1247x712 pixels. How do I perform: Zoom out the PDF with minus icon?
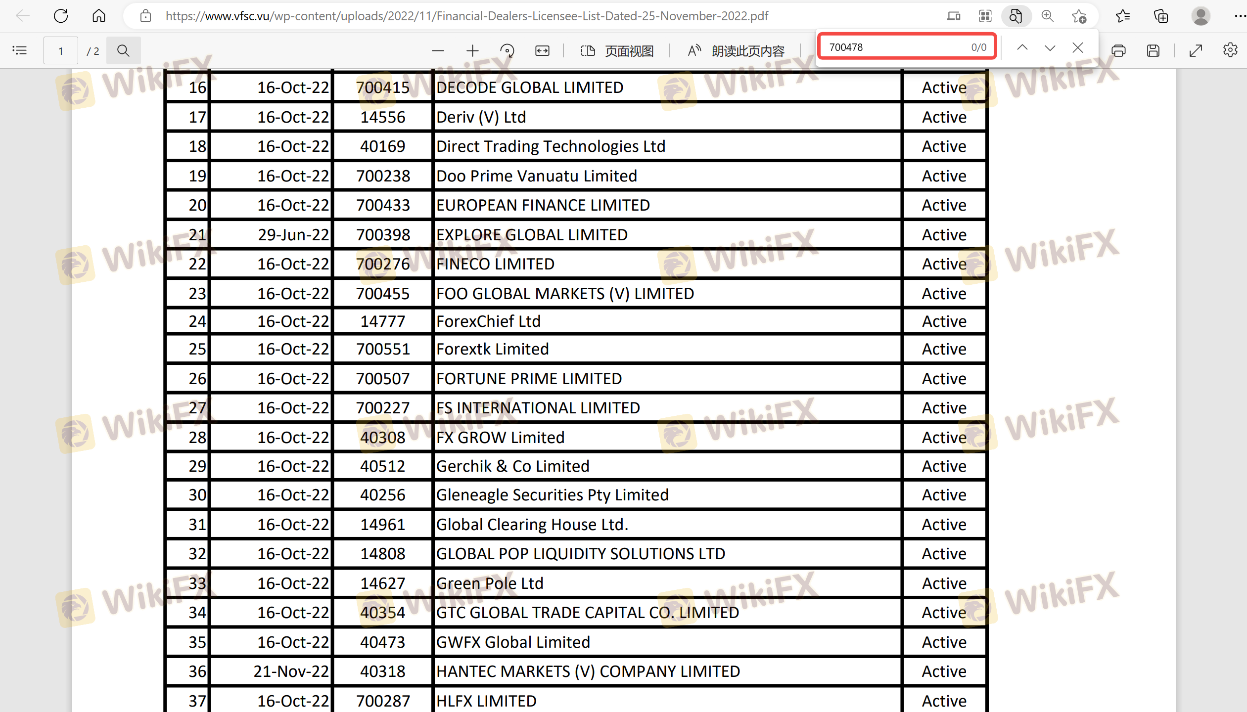pos(438,50)
